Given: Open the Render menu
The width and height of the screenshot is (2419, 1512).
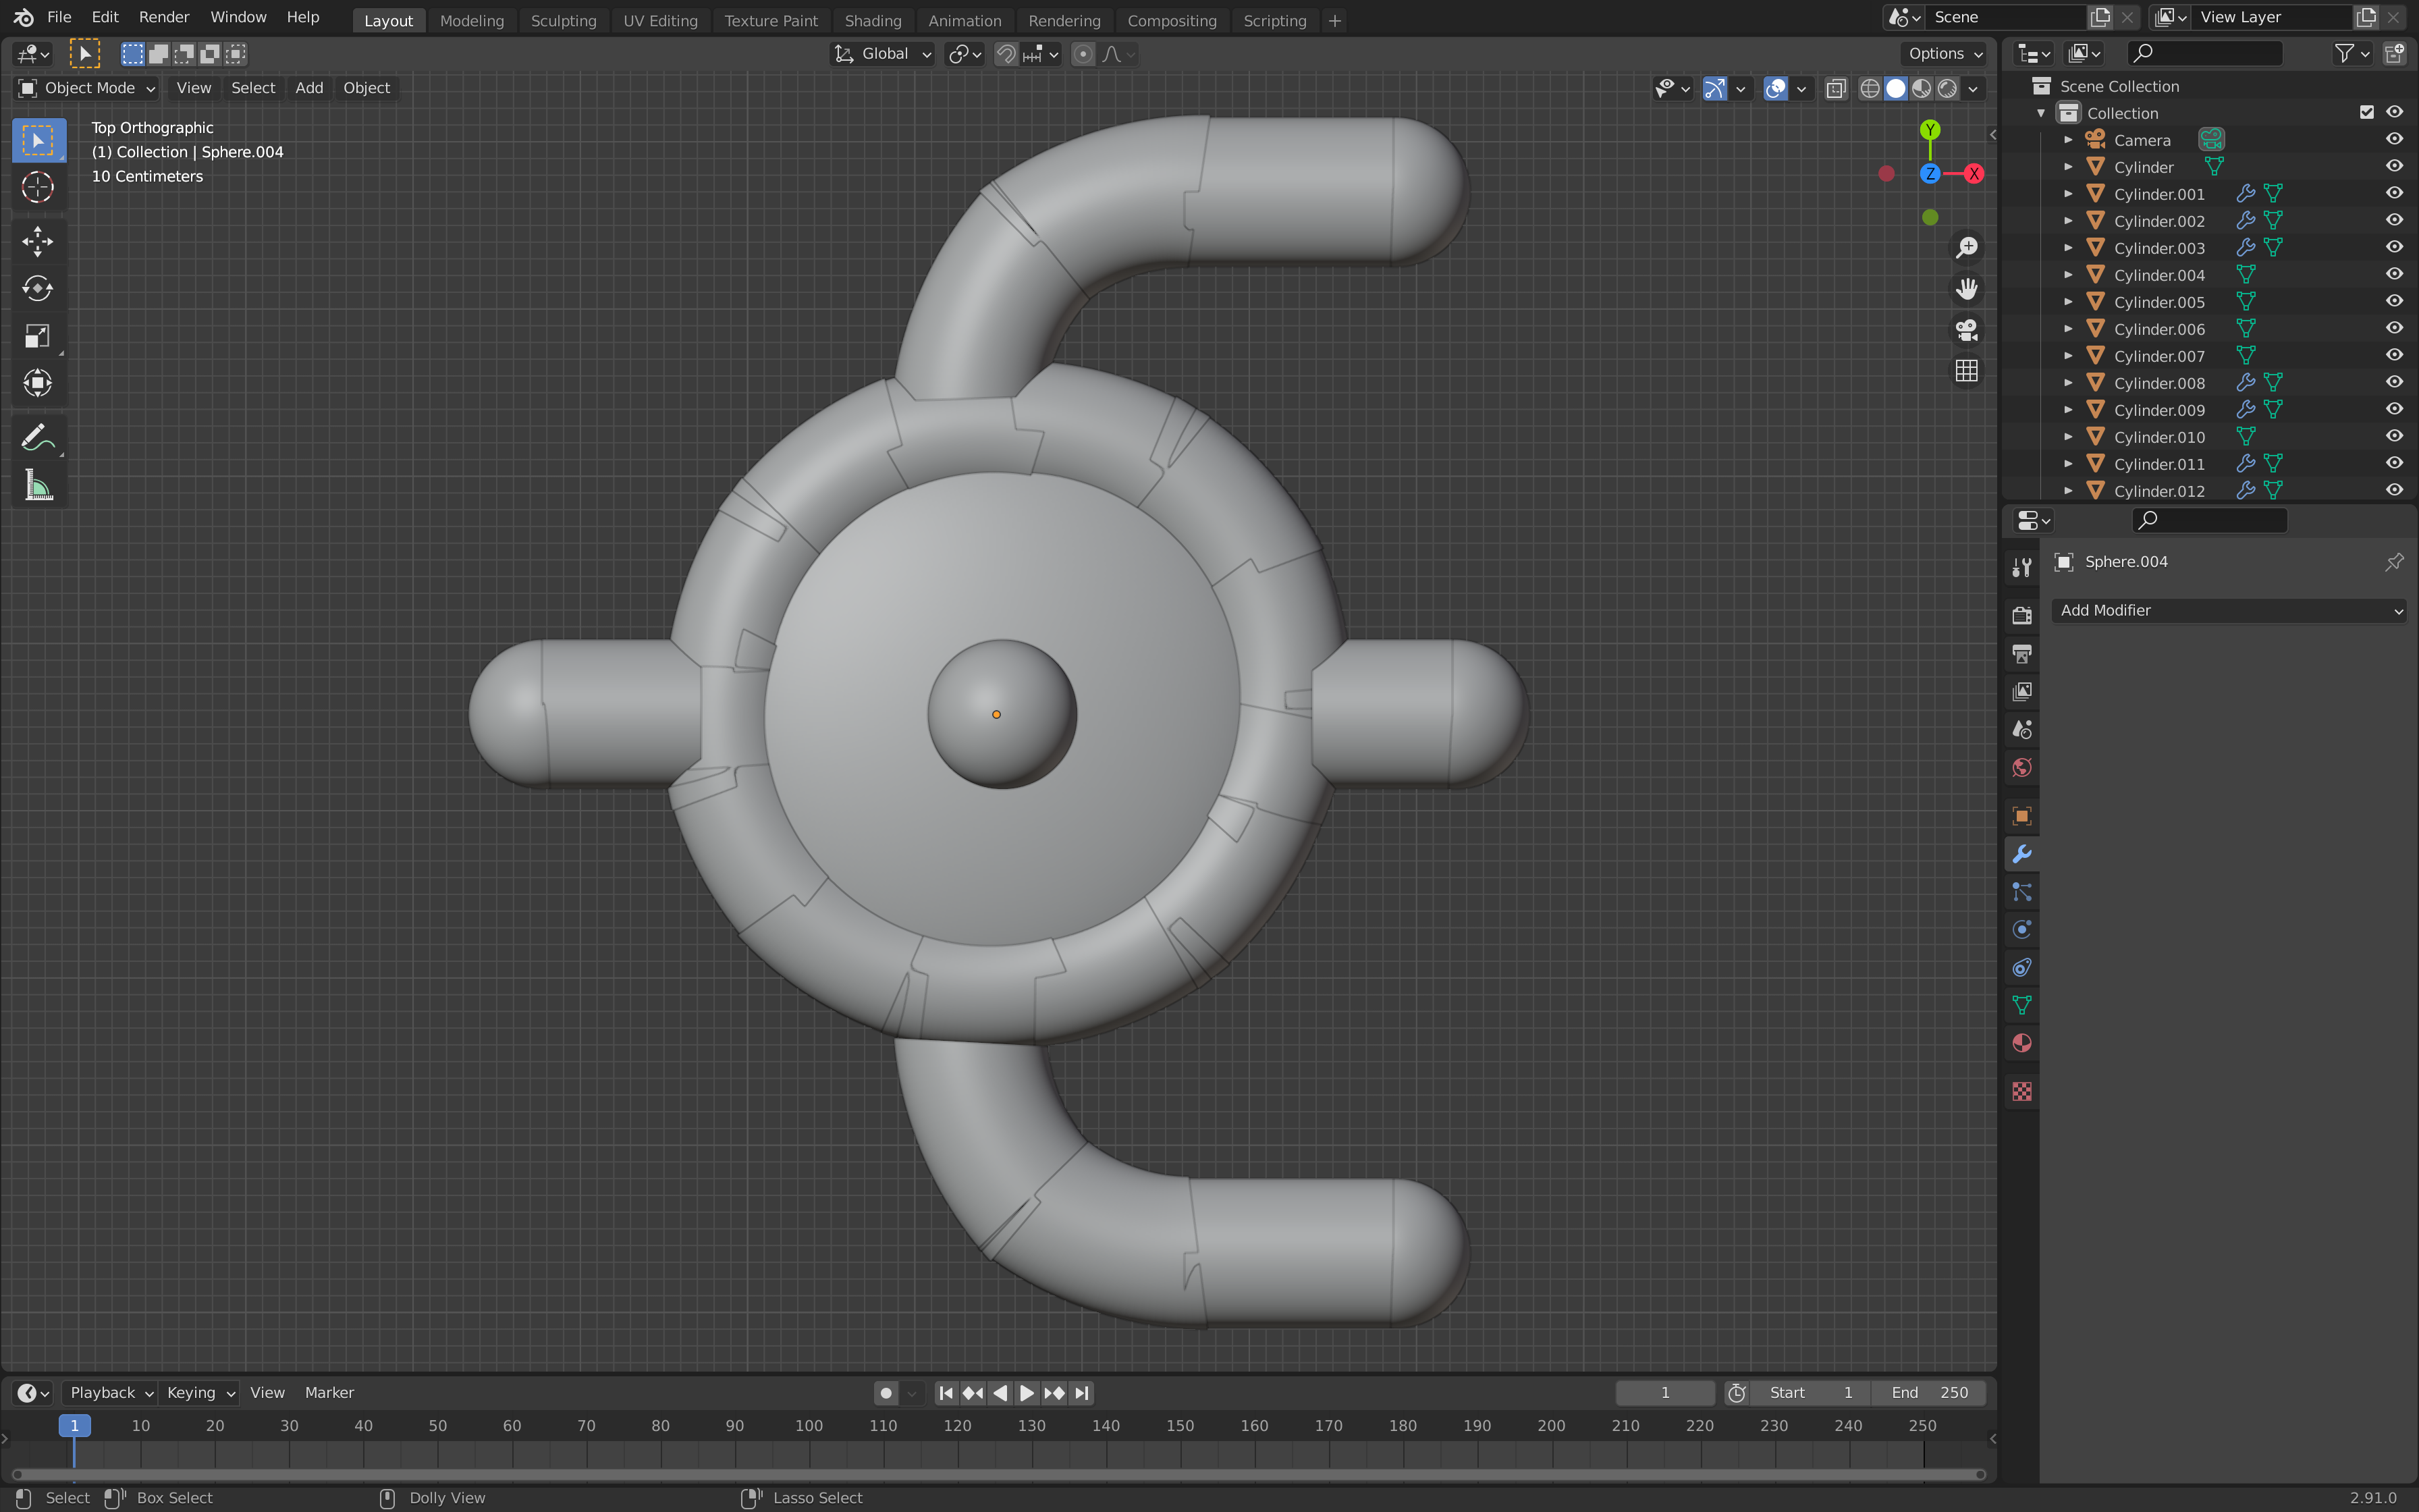Looking at the screenshot, I should point(164,17).
